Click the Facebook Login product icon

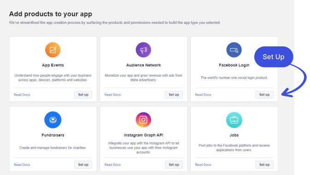(234, 50)
